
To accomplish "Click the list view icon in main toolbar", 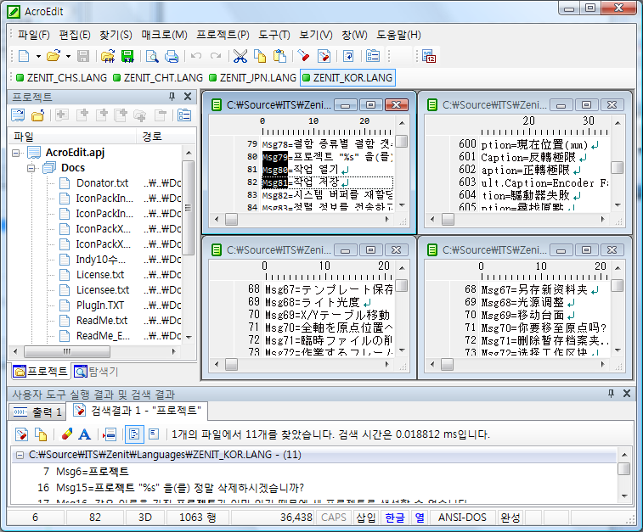I will [x=373, y=56].
